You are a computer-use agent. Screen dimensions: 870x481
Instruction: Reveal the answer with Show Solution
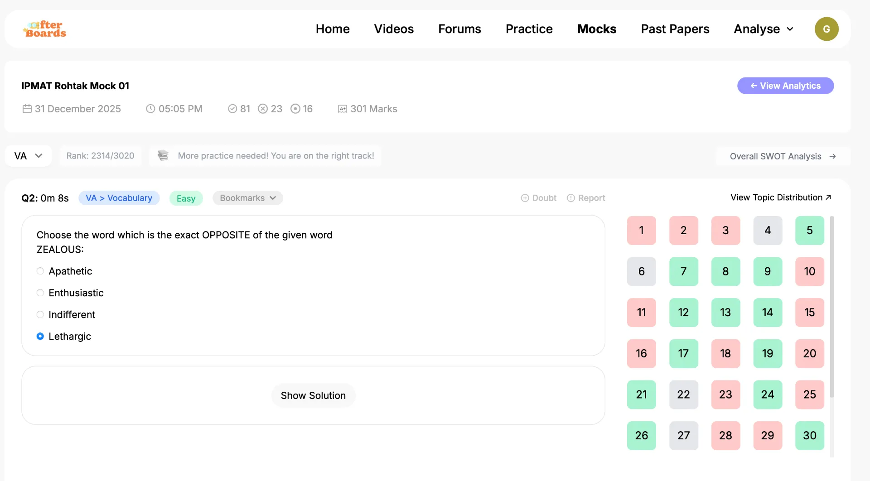click(x=313, y=395)
